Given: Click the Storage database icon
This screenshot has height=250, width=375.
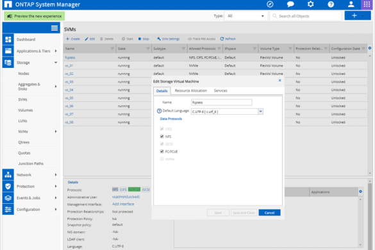Looking at the screenshot, I should coord(8,63).
